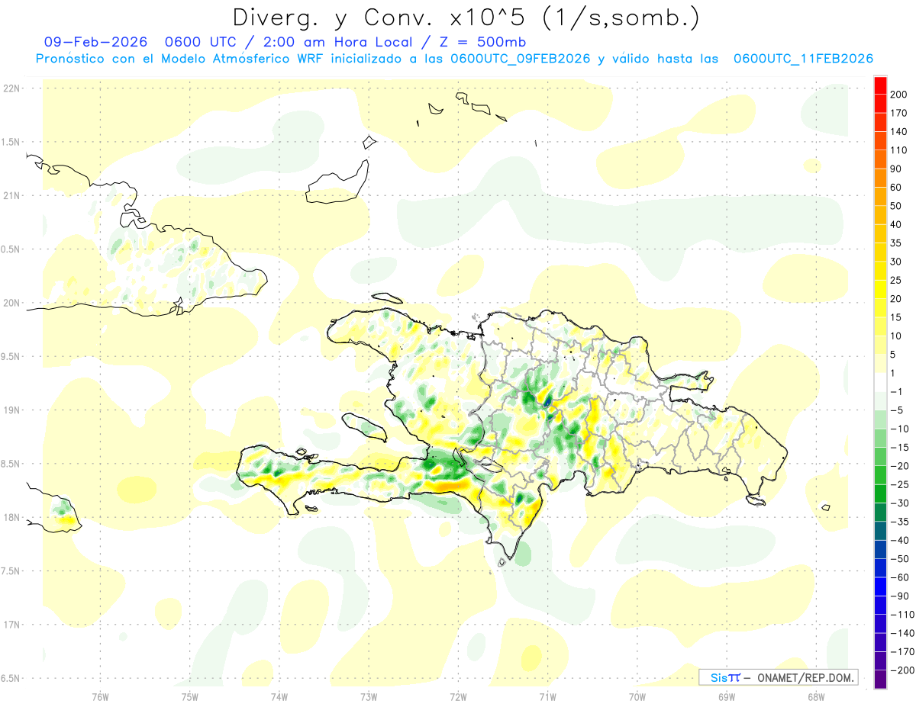Screen dimensions: 916x707
Task: Click the "20N" latitude label
Action: point(11,303)
